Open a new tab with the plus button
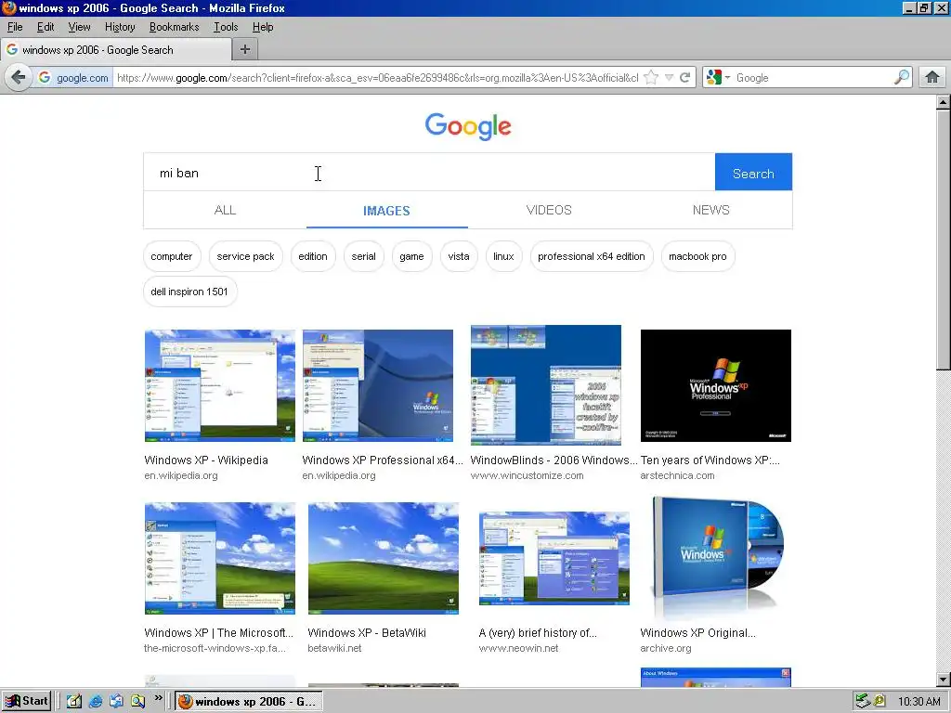Viewport: 951px width, 713px height. coord(245,49)
